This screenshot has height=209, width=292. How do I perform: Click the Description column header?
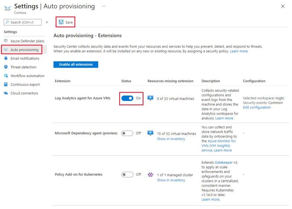[x=211, y=81]
